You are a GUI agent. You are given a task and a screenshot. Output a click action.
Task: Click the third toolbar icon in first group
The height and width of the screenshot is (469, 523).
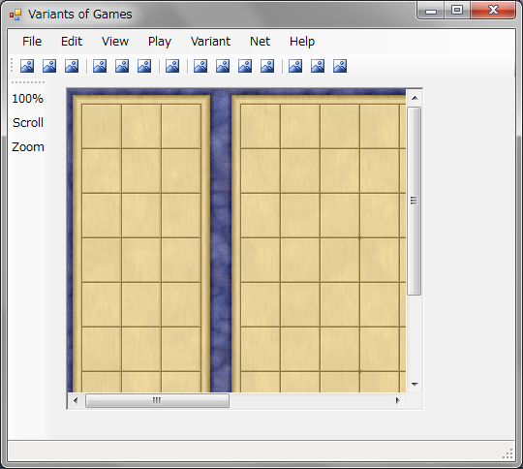tap(72, 66)
